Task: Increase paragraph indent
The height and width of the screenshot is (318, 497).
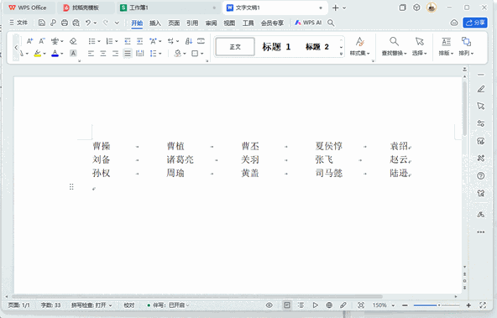Action: click(139, 41)
